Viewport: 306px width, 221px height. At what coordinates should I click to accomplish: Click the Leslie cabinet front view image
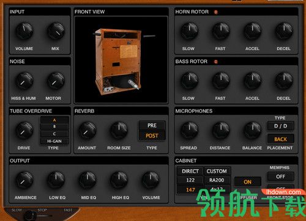coord(121,59)
